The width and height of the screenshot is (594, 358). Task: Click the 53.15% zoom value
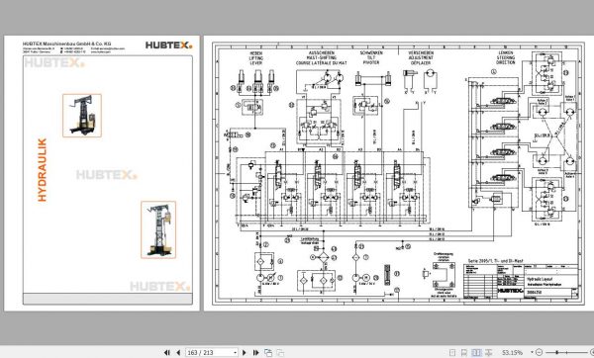tap(512, 353)
